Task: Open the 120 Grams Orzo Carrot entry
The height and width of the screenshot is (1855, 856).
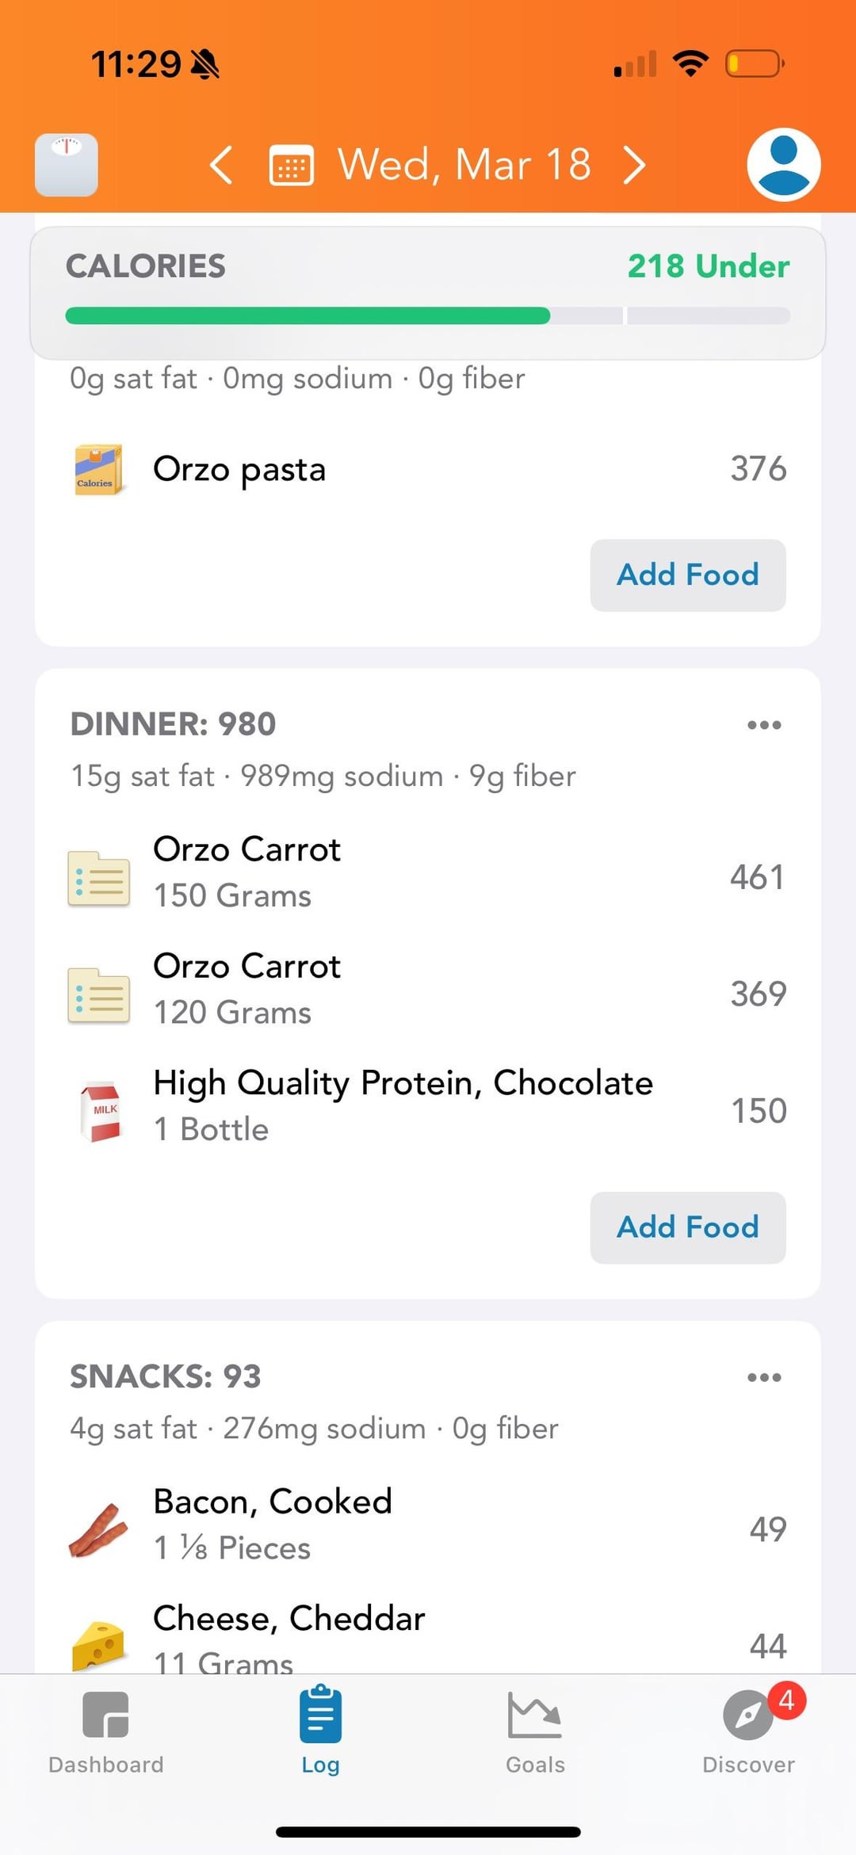Action: [428, 992]
